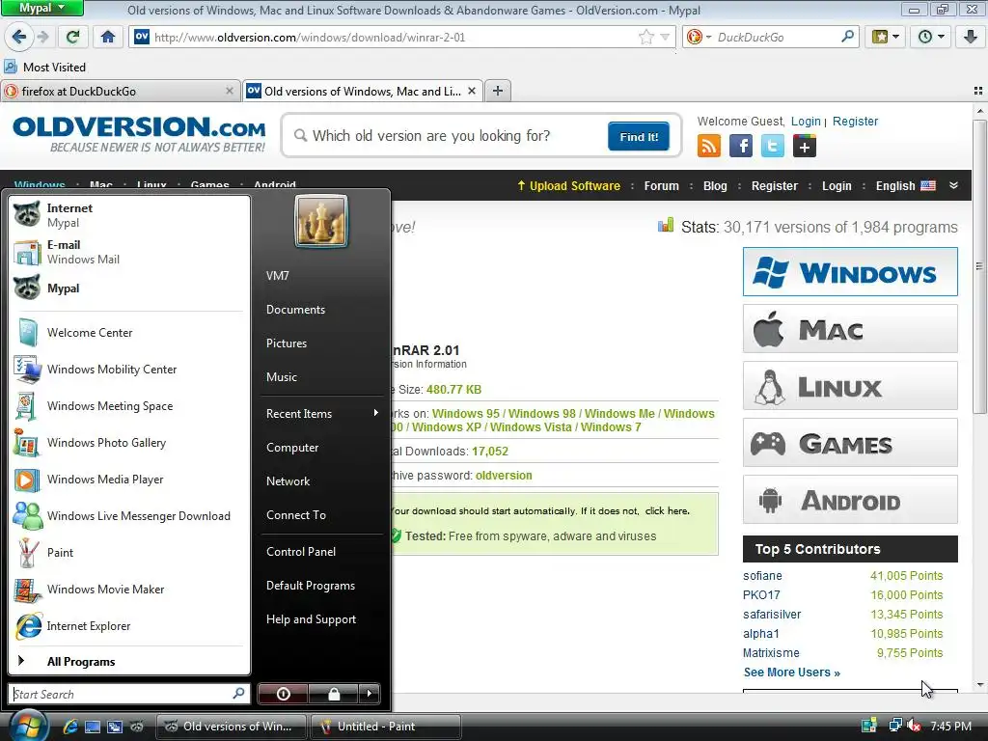Open a new browser tab

pyautogui.click(x=497, y=91)
